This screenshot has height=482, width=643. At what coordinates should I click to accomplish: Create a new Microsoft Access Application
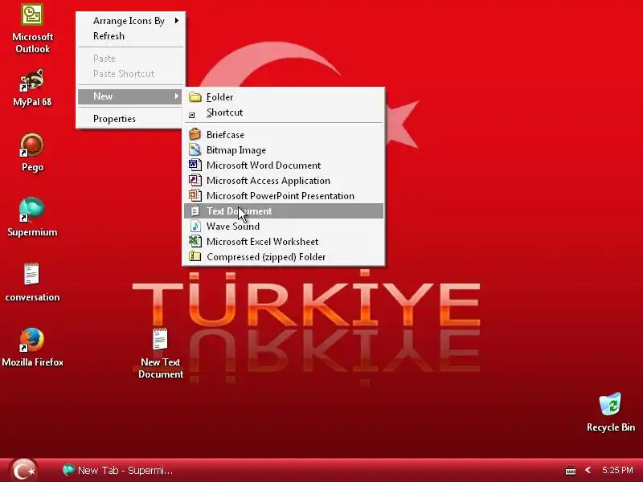pos(284,180)
